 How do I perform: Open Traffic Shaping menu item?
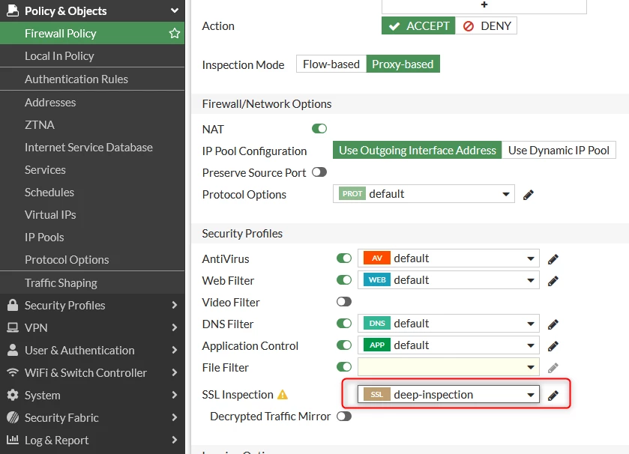pyautogui.click(x=92, y=282)
